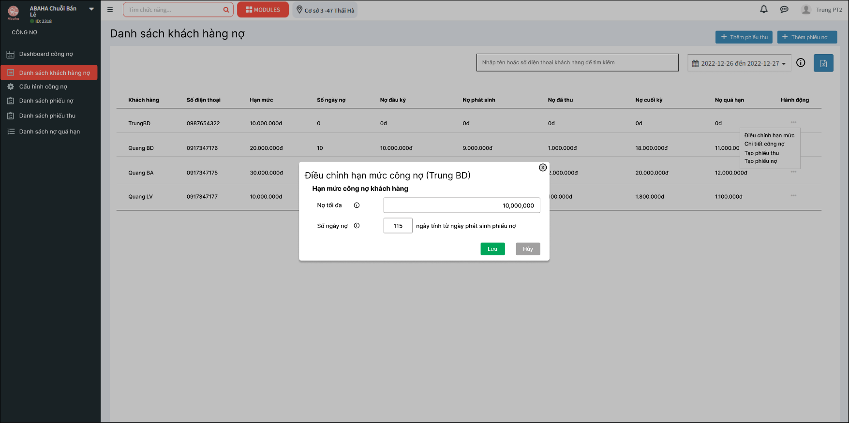Image resolution: width=849 pixels, height=423 pixels.
Task: Click info icon next to Nợ tối đa
Action: click(357, 205)
